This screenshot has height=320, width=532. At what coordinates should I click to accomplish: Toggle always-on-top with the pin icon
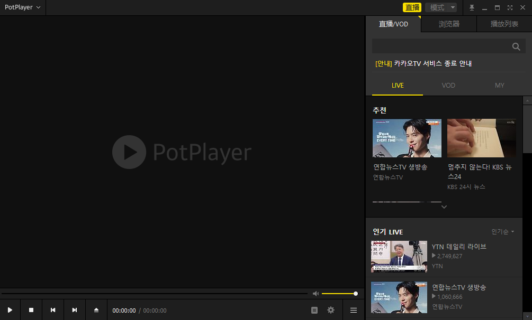click(x=471, y=7)
